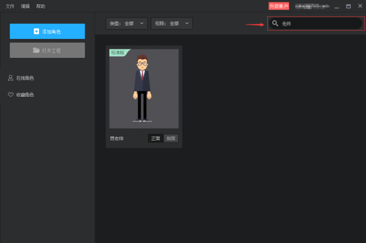Click the red 升级账户 button
This screenshot has height=243, width=366.
[x=279, y=6]
